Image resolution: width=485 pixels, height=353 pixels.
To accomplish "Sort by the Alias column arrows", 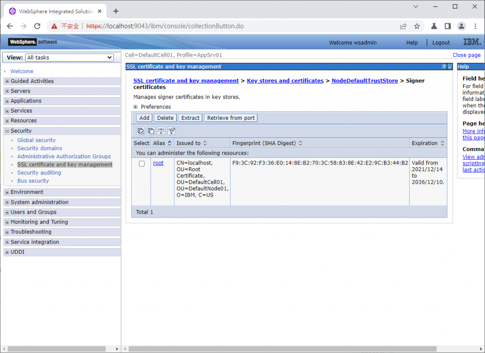I will (170, 143).
